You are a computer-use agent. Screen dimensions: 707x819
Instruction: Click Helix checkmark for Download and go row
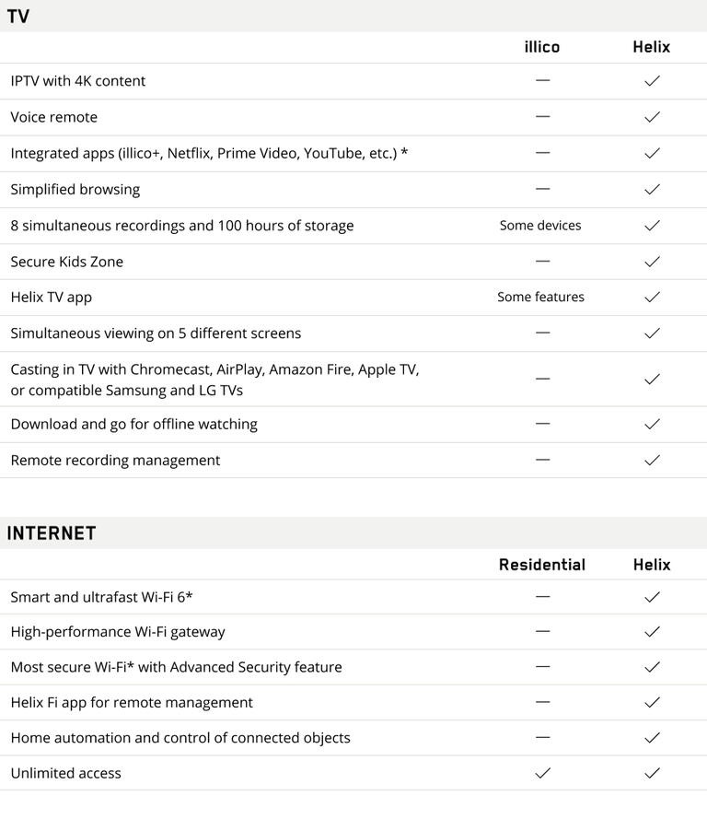pos(652,424)
